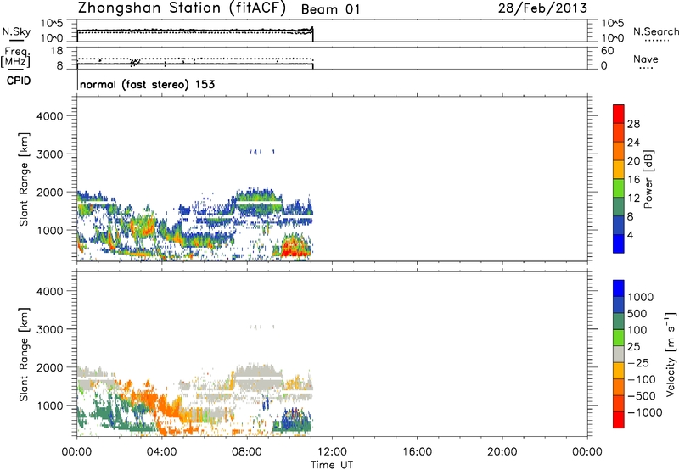The width and height of the screenshot is (679, 470).
Task: Click the "08:00" time tick label
Action: coord(247,452)
